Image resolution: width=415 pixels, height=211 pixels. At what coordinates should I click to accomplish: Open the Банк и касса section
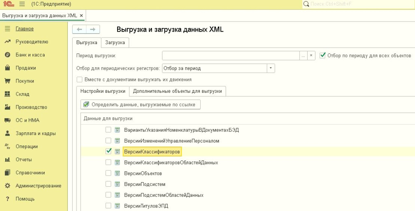(x=30, y=55)
